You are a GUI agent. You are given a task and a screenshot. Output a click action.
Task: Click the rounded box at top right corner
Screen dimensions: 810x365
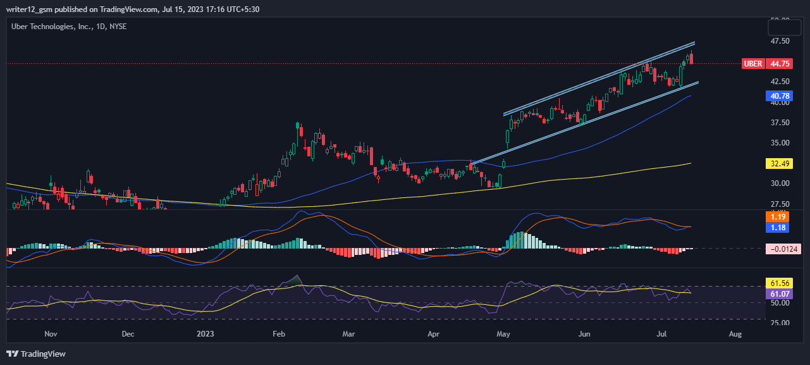pyautogui.click(x=783, y=27)
